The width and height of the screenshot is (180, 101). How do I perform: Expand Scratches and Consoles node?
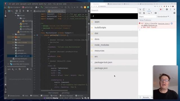click(8, 64)
